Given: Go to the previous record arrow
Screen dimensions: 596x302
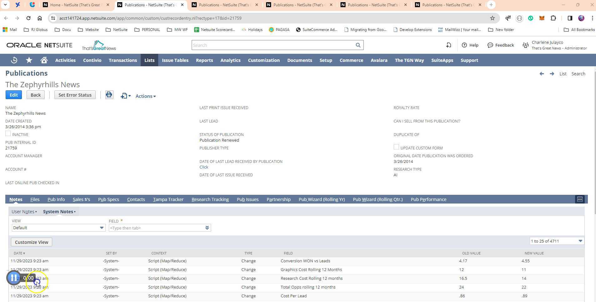Looking at the screenshot, I should 542,74.
